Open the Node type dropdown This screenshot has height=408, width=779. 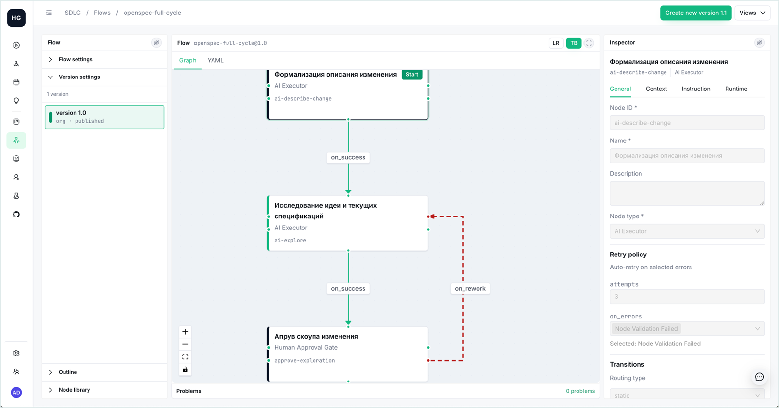[x=687, y=231]
